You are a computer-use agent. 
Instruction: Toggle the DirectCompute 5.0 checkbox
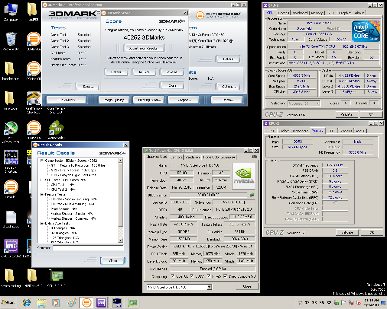(225, 276)
